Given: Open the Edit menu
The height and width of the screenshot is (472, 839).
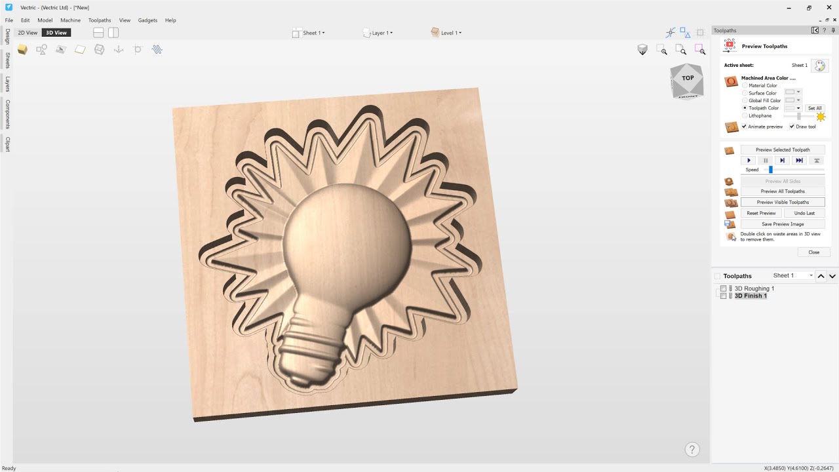Looking at the screenshot, I should tap(25, 20).
